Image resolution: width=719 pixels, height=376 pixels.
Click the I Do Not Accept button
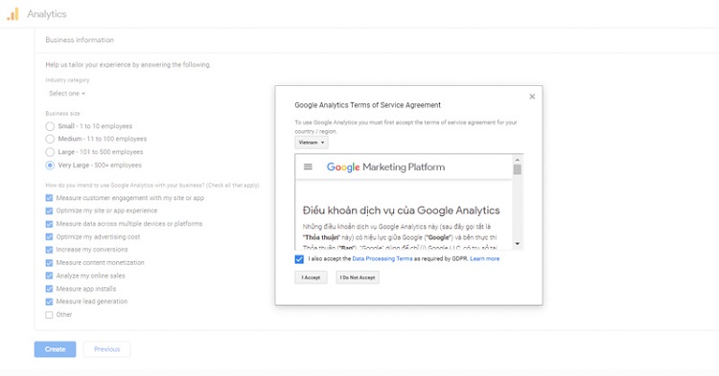pyautogui.click(x=358, y=277)
